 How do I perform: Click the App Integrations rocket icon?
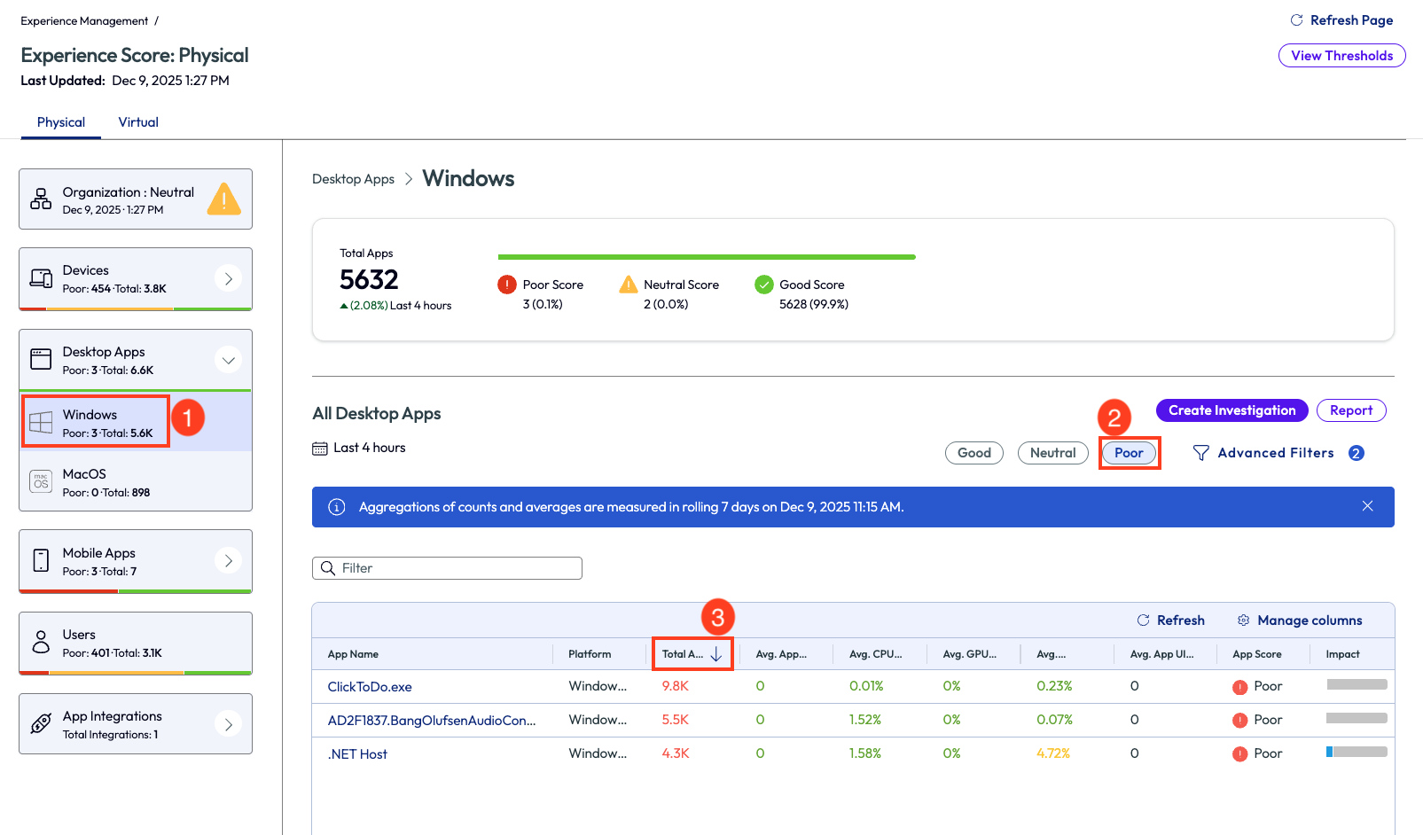[41, 724]
